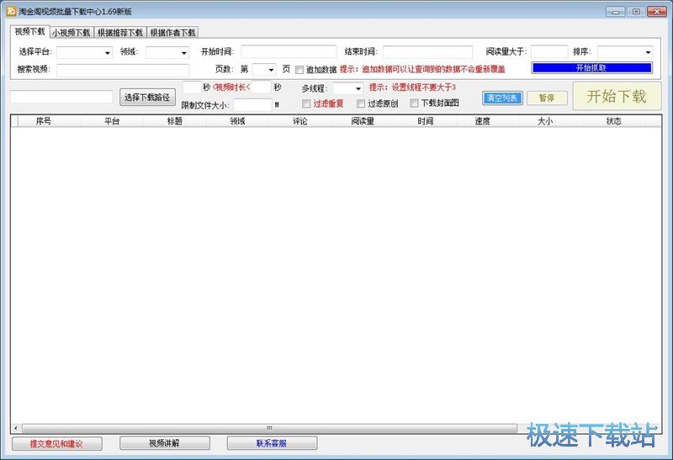Click the app icon in title bar

11,11
